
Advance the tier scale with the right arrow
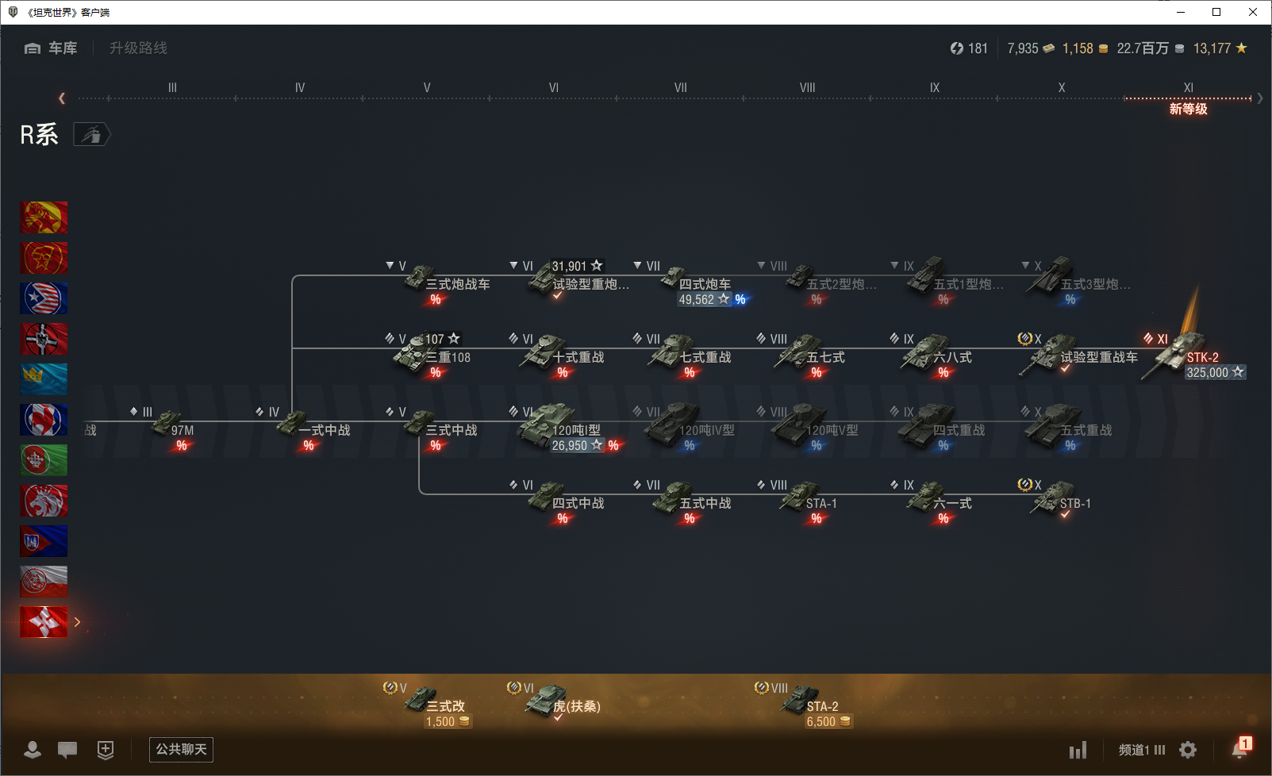[1259, 98]
